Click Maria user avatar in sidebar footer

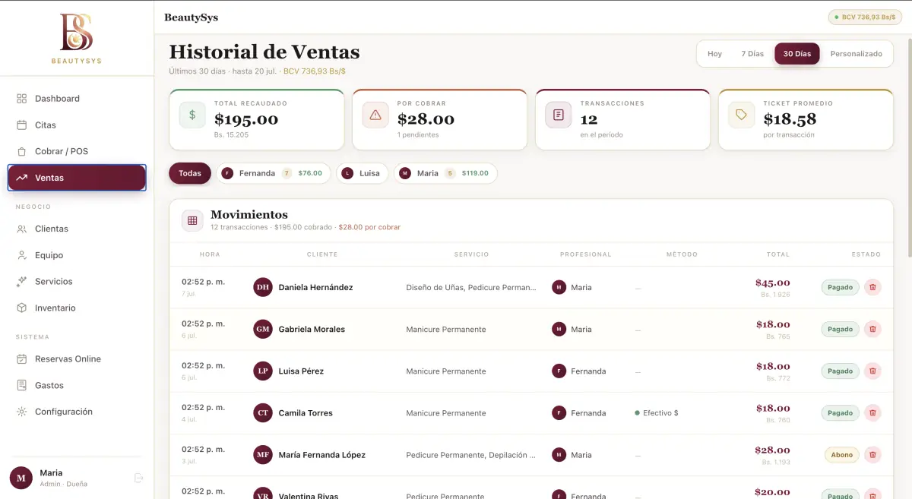pyautogui.click(x=21, y=478)
